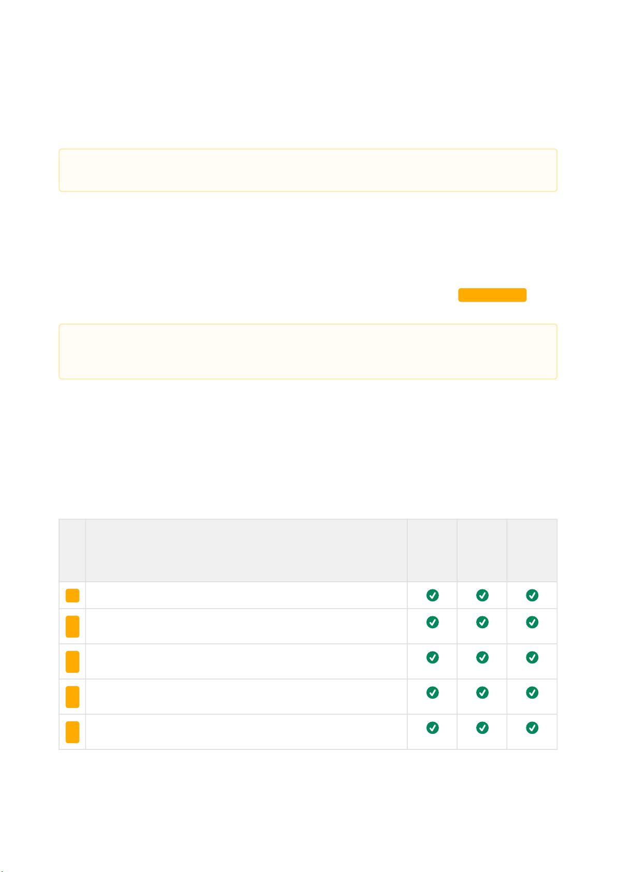The width and height of the screenshot is (617, 872).
Task: Click the wide gray table header cell
Action: pyautogui.click(x=246, y=550)
